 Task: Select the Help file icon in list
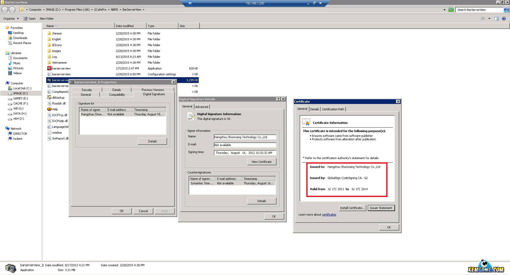(49, 109)
